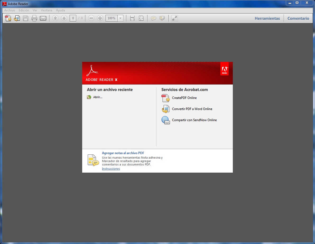The height and width of the screenshot is (244, 315).
Task: Click the SendNow globe envelope icon
Action: 165,120
